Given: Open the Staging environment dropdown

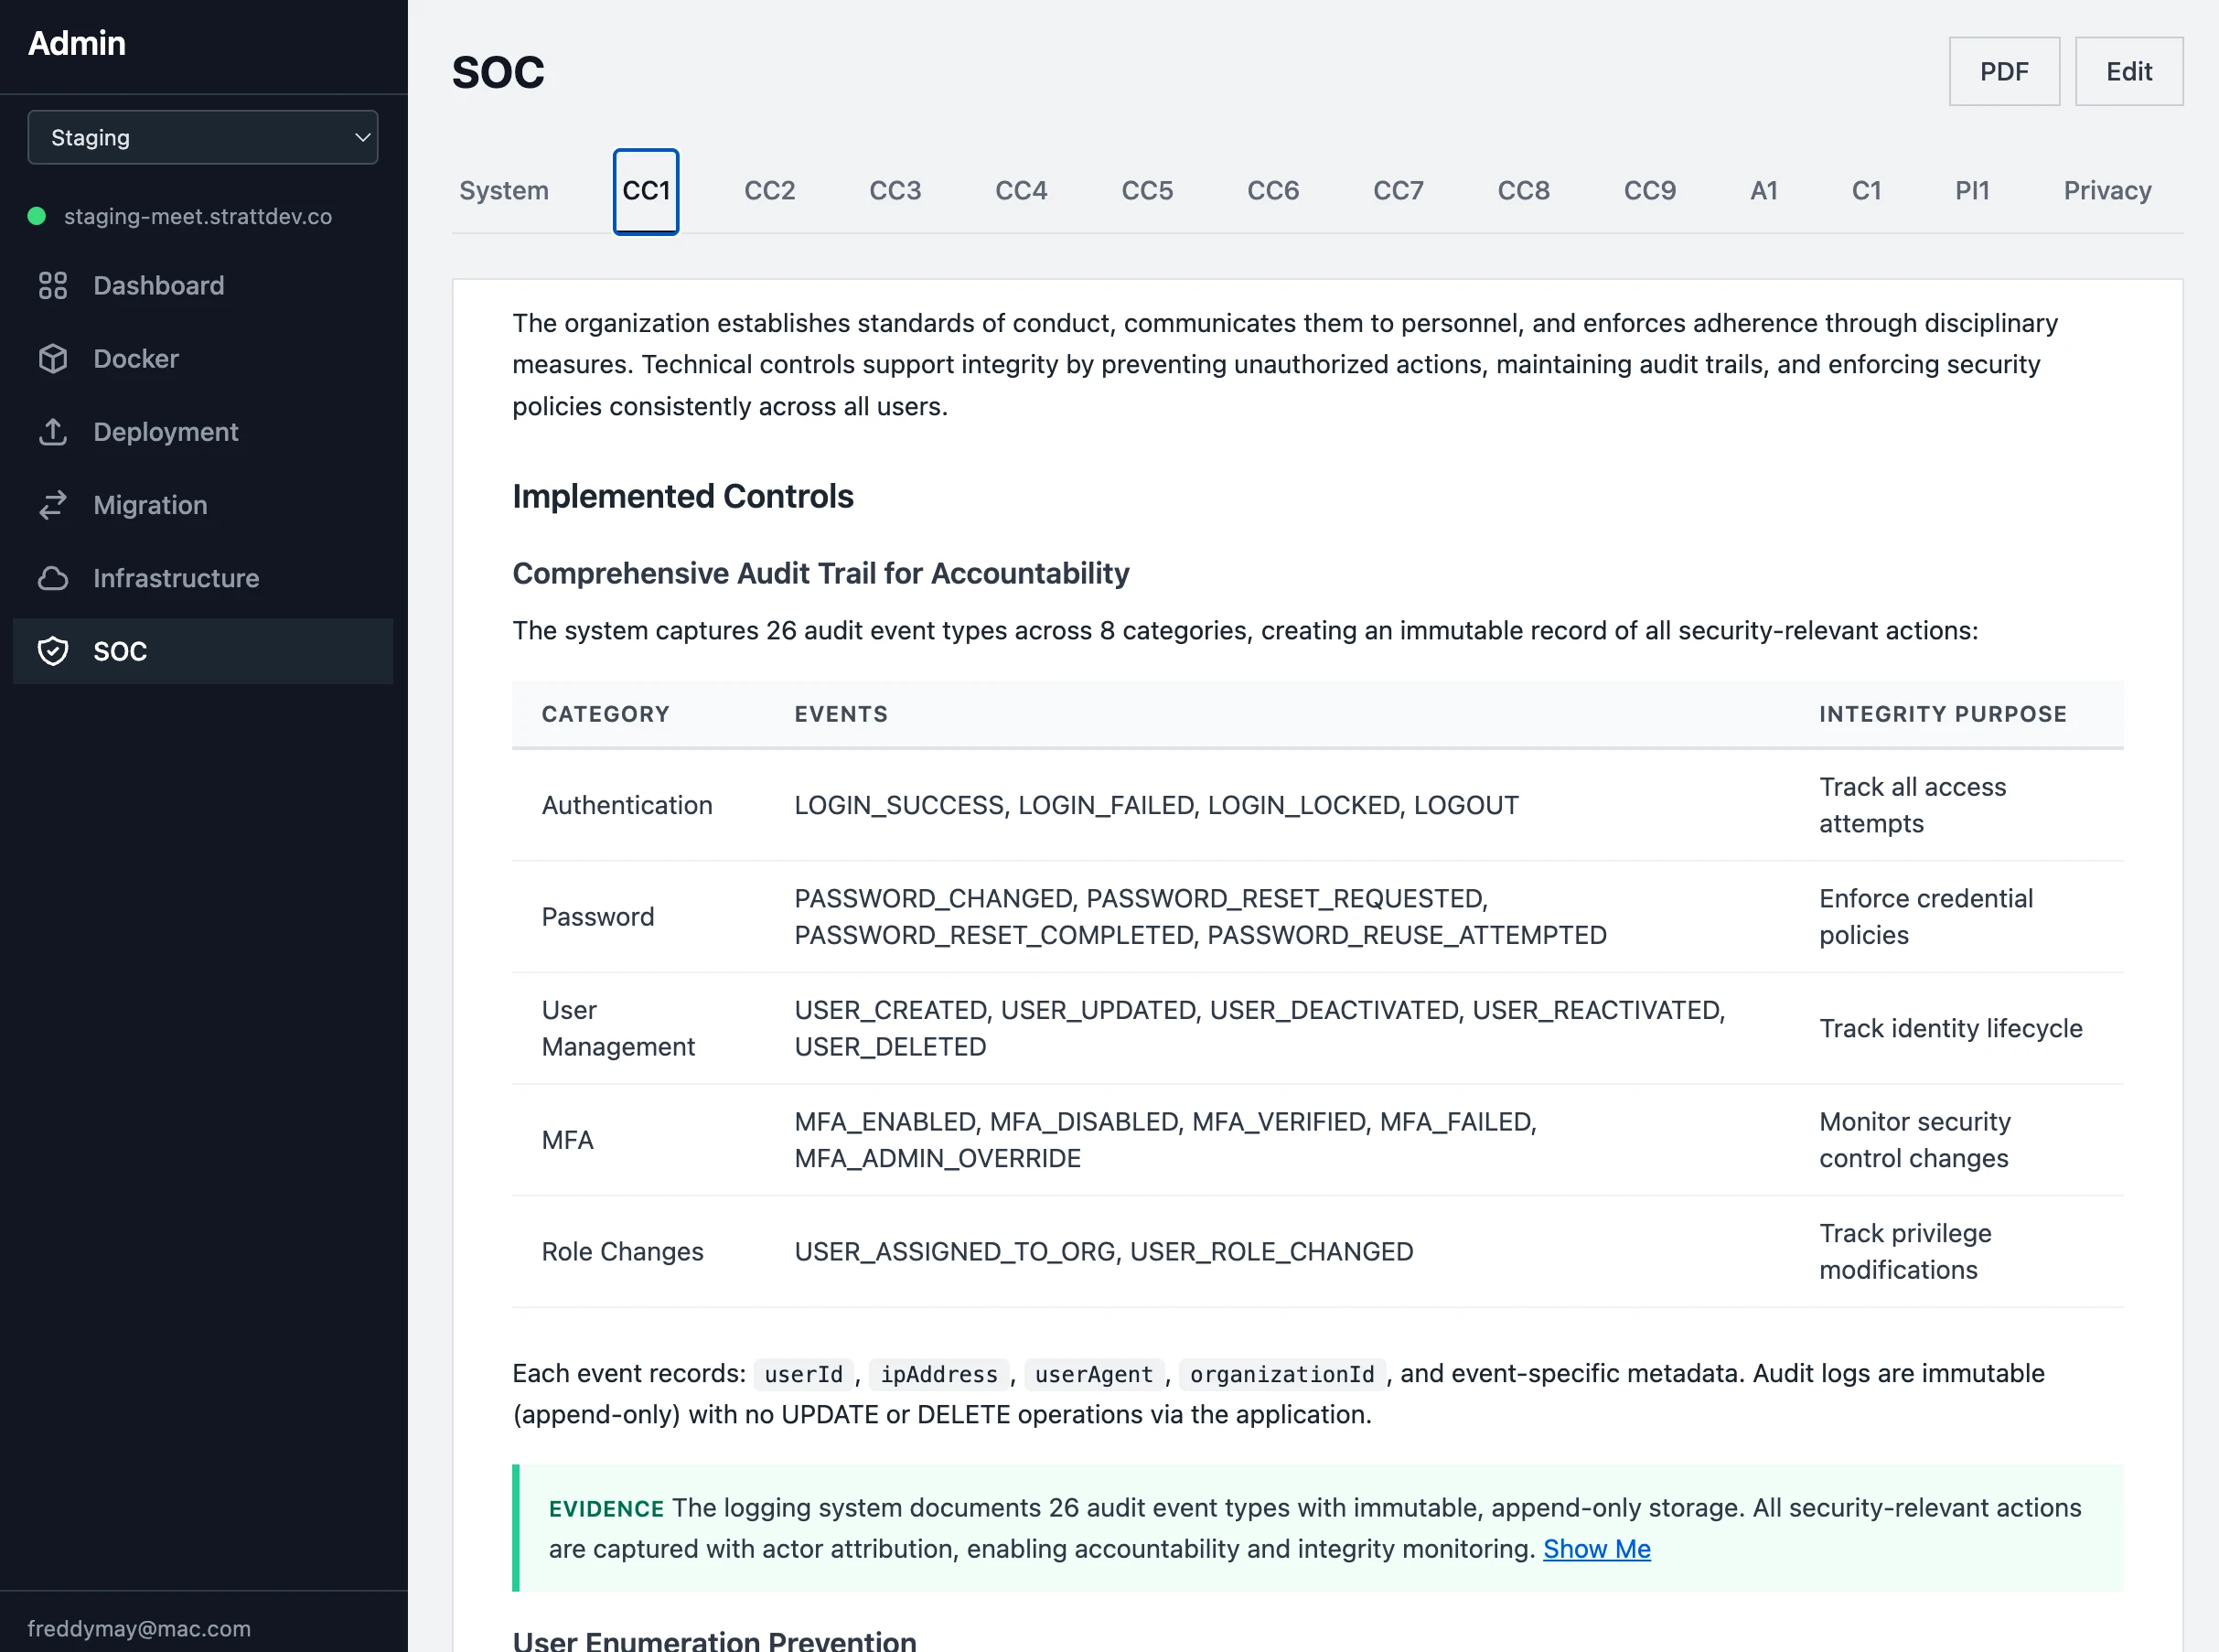Looking at the screenshot, I should [x=203, y=138].
